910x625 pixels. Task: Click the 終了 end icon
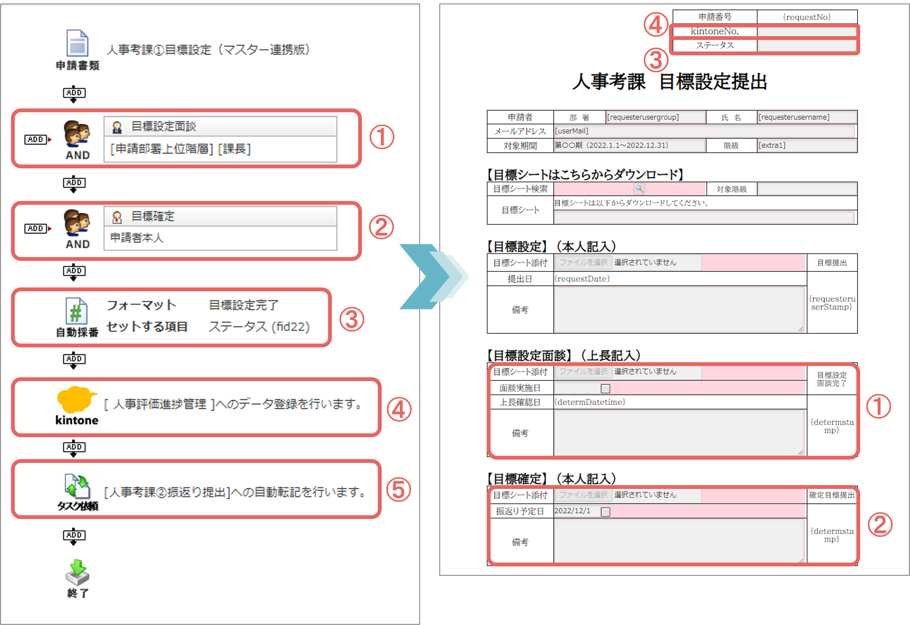[77, 572]
